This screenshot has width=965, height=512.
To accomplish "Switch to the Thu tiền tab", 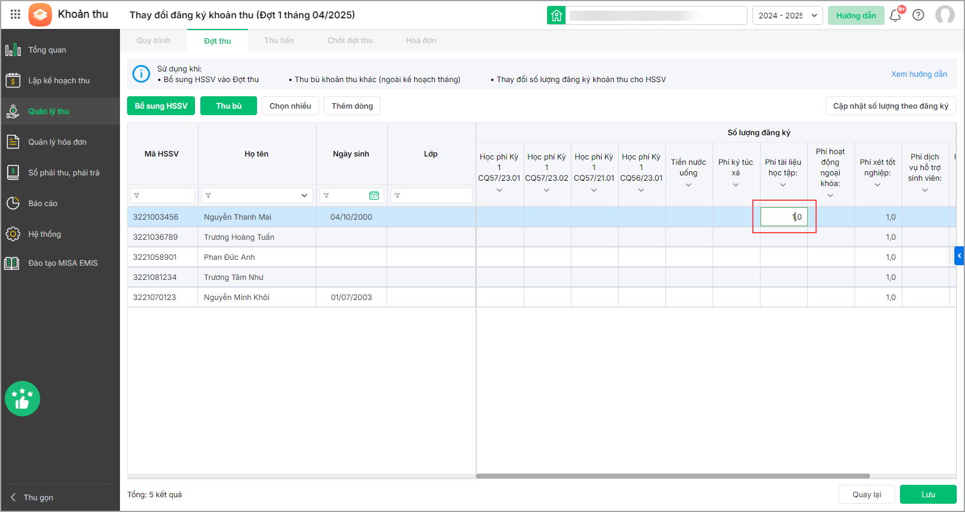I will tap(279, 41).
